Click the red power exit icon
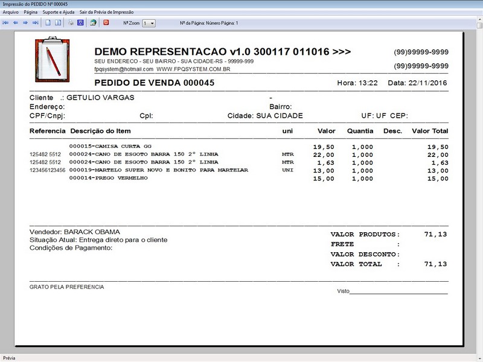Image resolution: width=483 pixels, height=362 pixels. (x=106, y=22)
